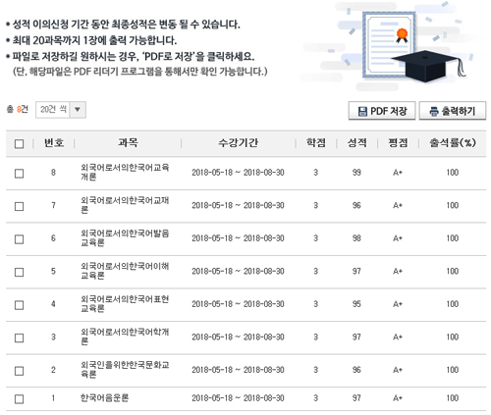Click the dropdown arrow next to 20건 씩
The image size is (491, 415).
(78, 110)
